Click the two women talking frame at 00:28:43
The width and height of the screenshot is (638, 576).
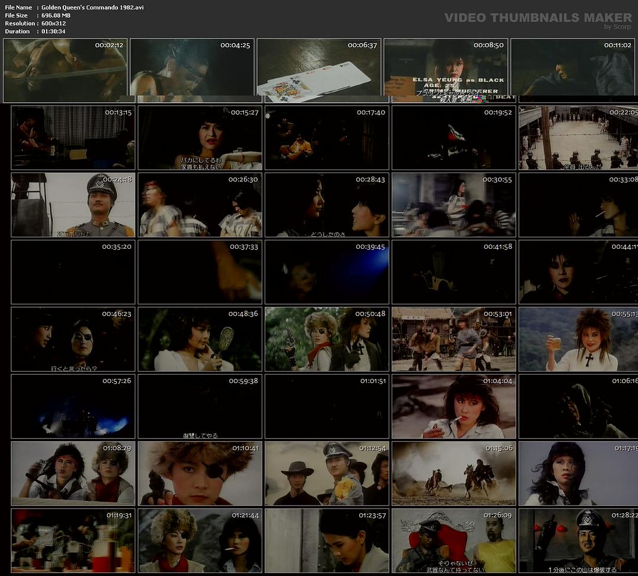[327, 205]
